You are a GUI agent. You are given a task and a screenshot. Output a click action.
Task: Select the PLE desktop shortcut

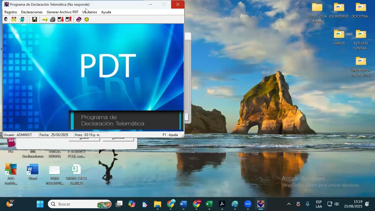pos(11,146)
